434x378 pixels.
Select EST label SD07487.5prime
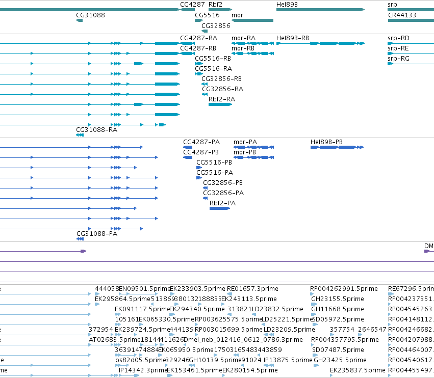pos(338,350)
